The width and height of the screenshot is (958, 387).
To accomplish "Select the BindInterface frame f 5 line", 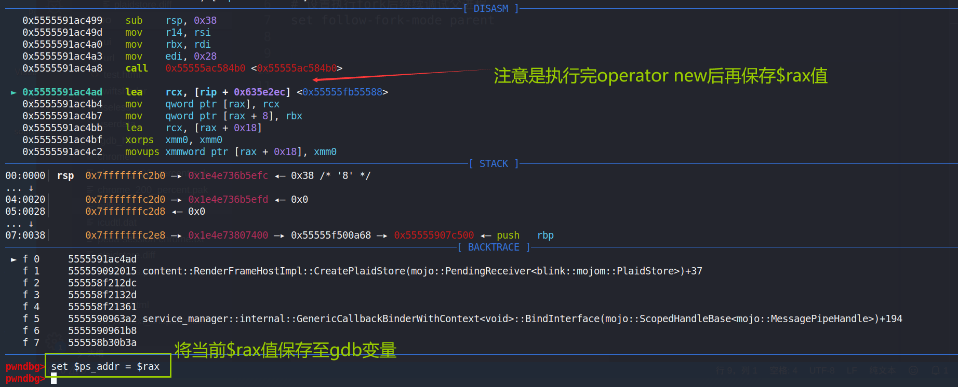I will pos(484,319).
